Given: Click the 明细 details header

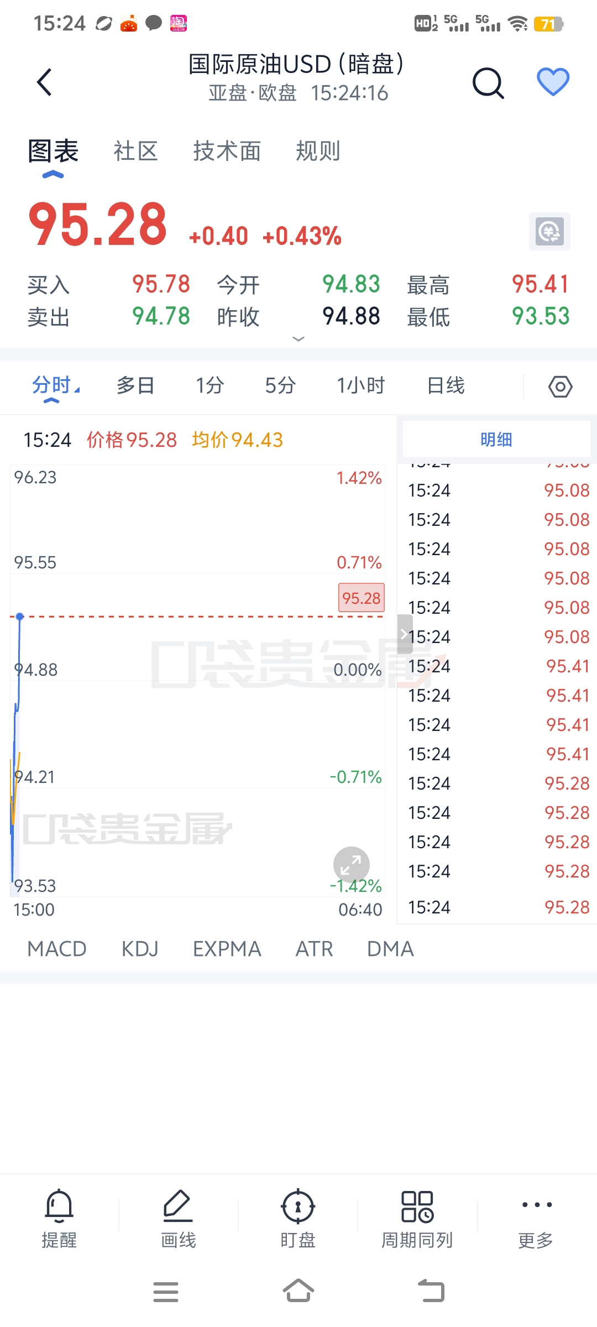Looking at the screenshot, I should [496, 440].
